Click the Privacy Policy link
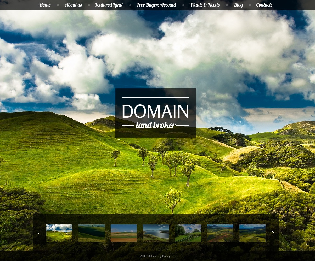315x261 pixels. coord(161,256)
